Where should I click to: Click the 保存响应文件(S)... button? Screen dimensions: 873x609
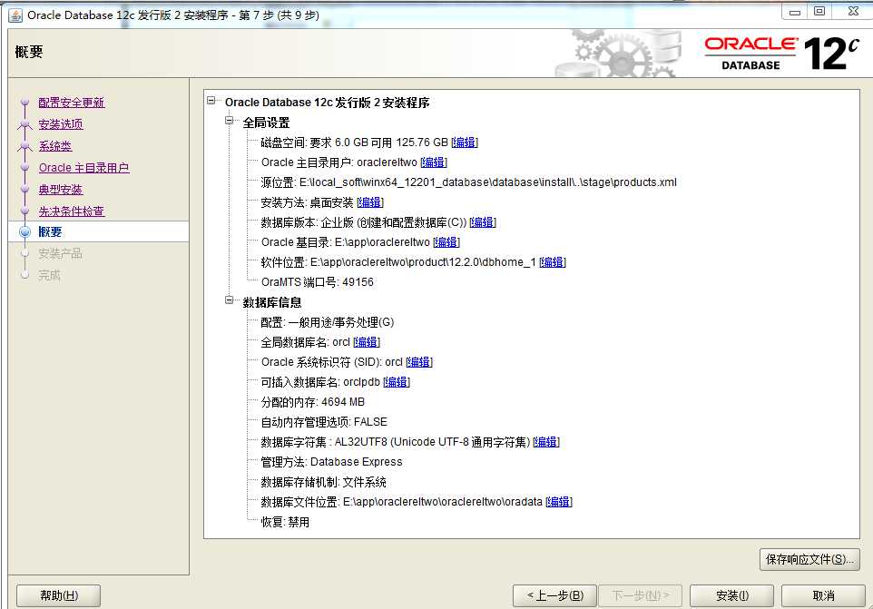(x=809, y=559)
